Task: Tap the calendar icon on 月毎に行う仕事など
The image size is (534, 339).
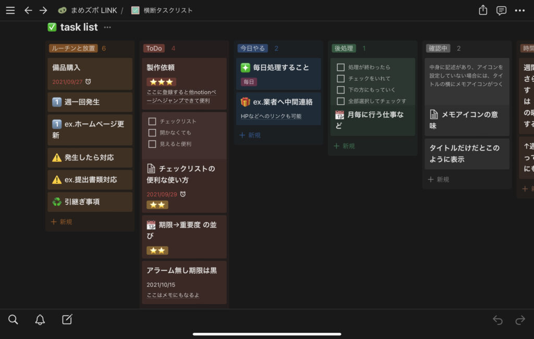Action: (339, 115)
